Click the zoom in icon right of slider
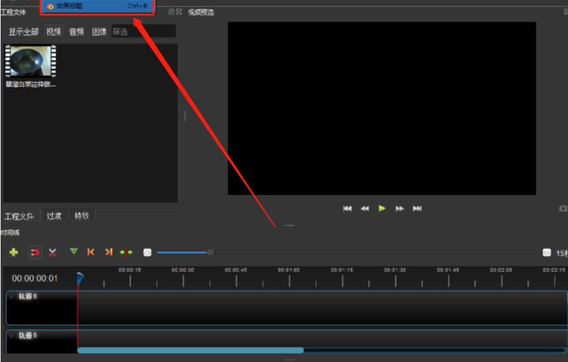This screenshot has width=568, height=362. 546,252
